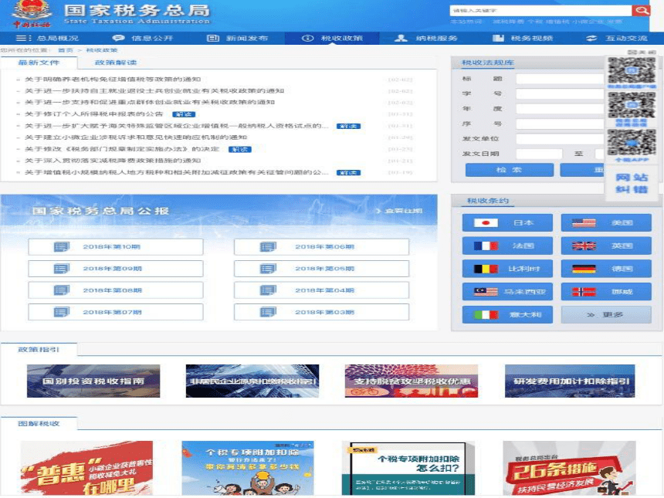
Task: Click the 发文日期 start date field
Action: click(539, 154)
